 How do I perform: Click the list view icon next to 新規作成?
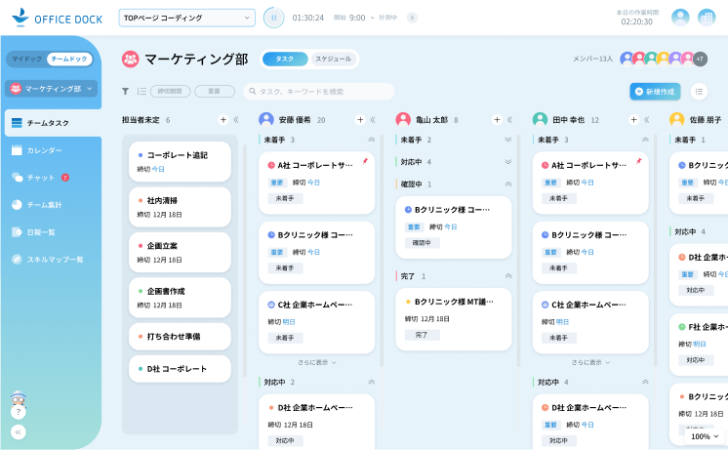pos(700,92)
